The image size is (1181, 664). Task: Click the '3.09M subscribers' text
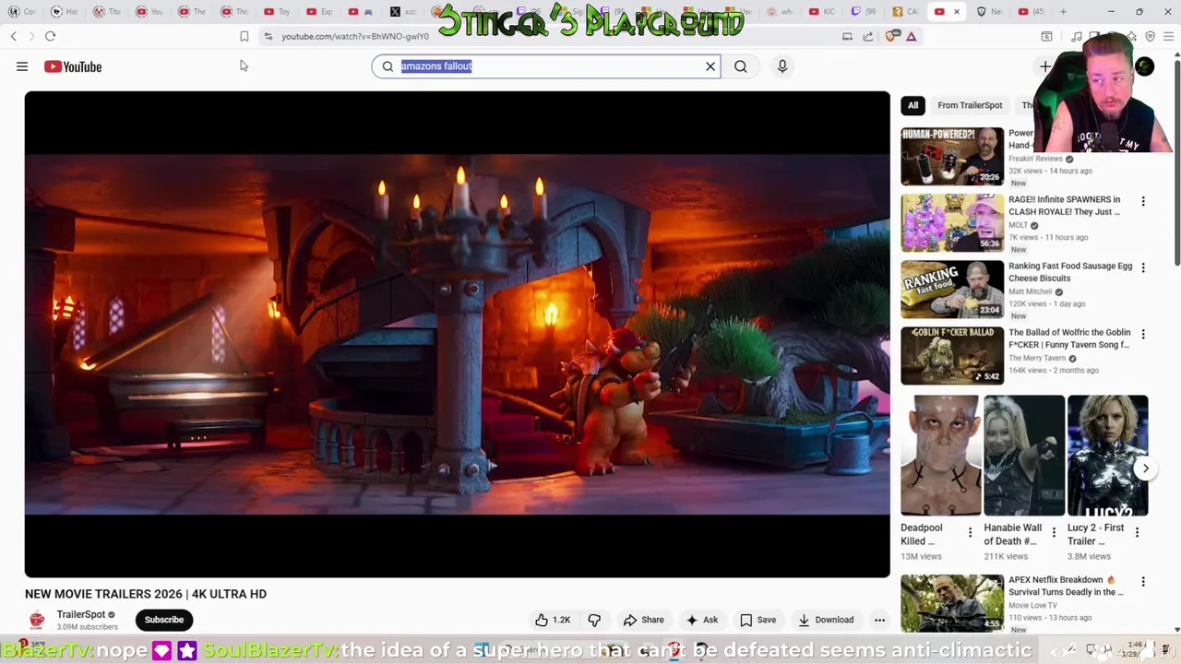[87, 627]
